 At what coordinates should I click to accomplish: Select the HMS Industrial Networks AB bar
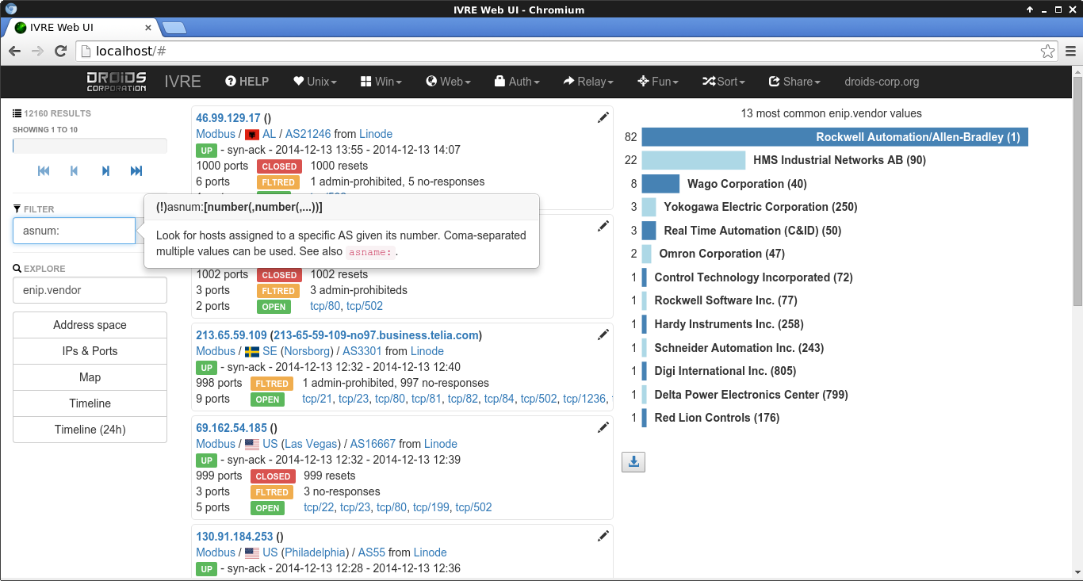694,160
